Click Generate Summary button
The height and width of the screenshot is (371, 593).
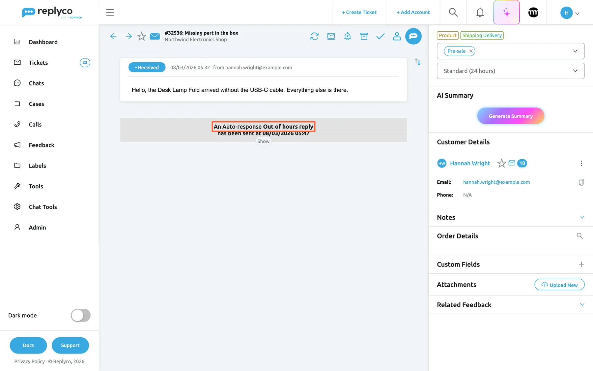click(x=511, y=116)
